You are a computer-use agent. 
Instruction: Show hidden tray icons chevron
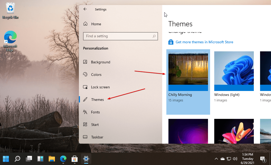(216, 159)
